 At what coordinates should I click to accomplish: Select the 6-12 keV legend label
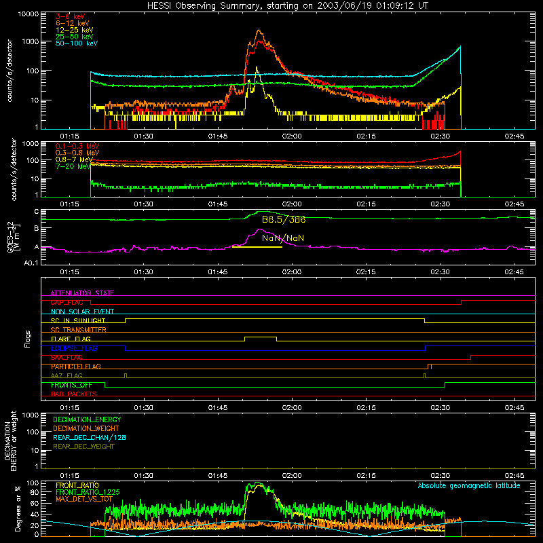(73, 23)
